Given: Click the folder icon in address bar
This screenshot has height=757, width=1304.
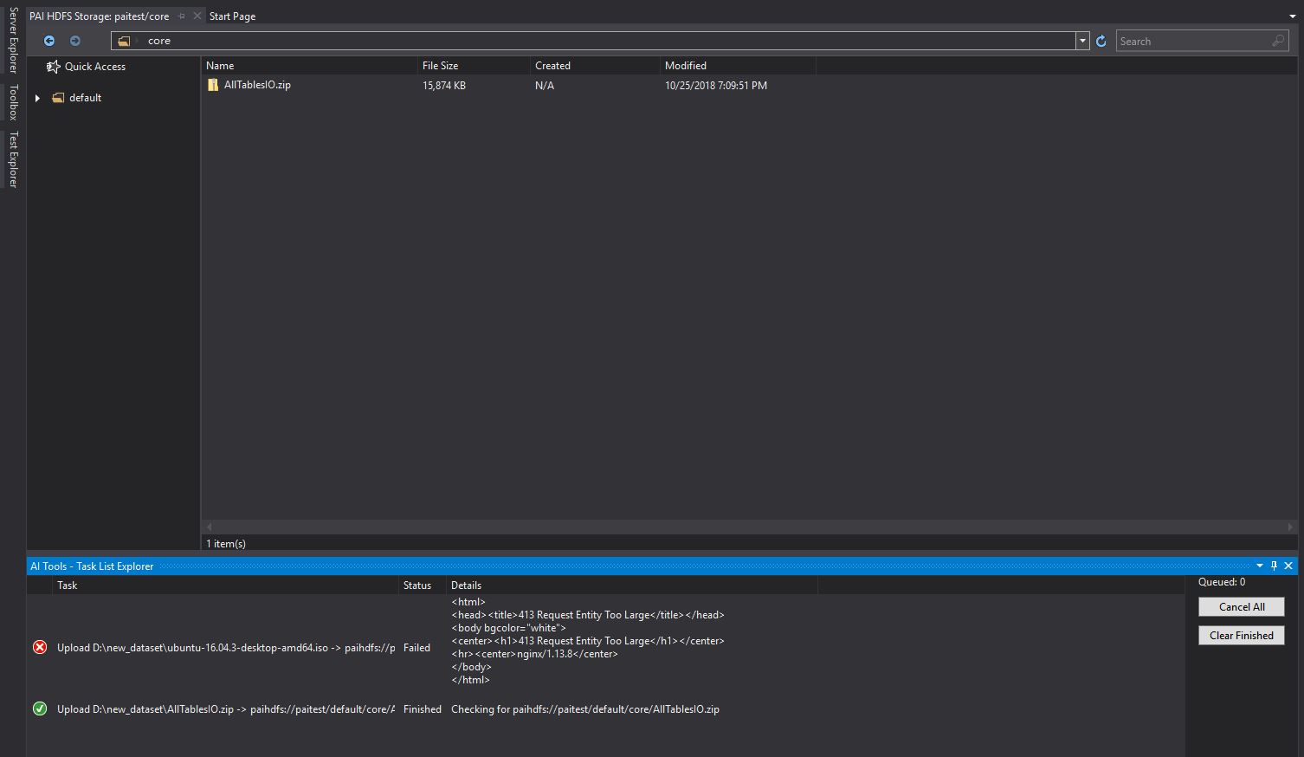Looking at the screenshot, I should 124,41.
